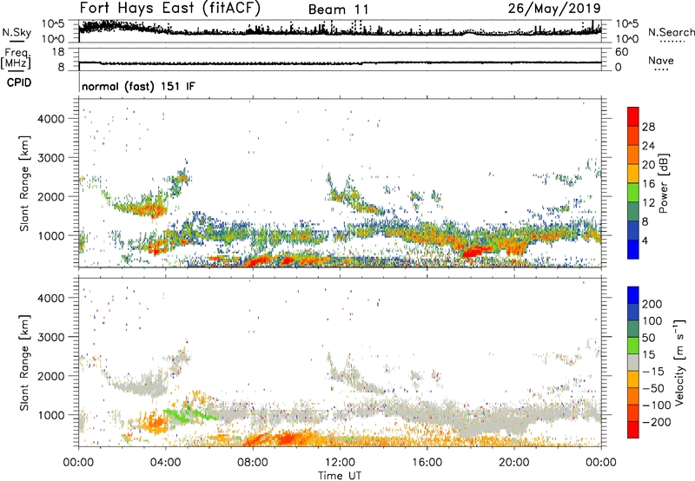Click the text 'normal (fast) 151 IF'
695x481 pixels.
[x=138, y=87]
